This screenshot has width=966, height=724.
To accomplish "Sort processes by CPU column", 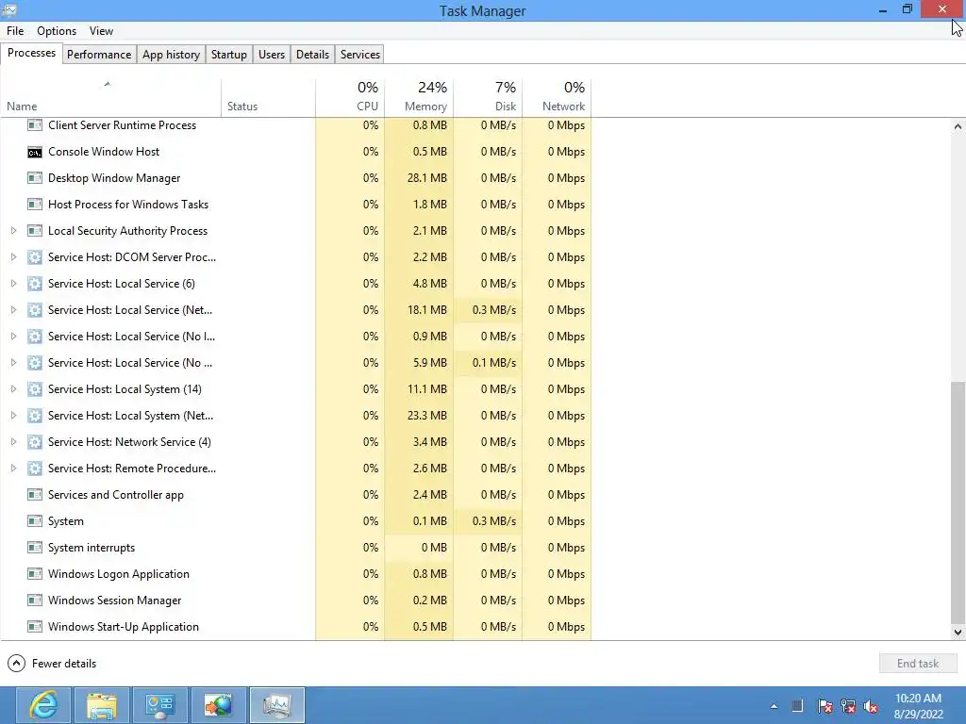I will tap(350, 98).
